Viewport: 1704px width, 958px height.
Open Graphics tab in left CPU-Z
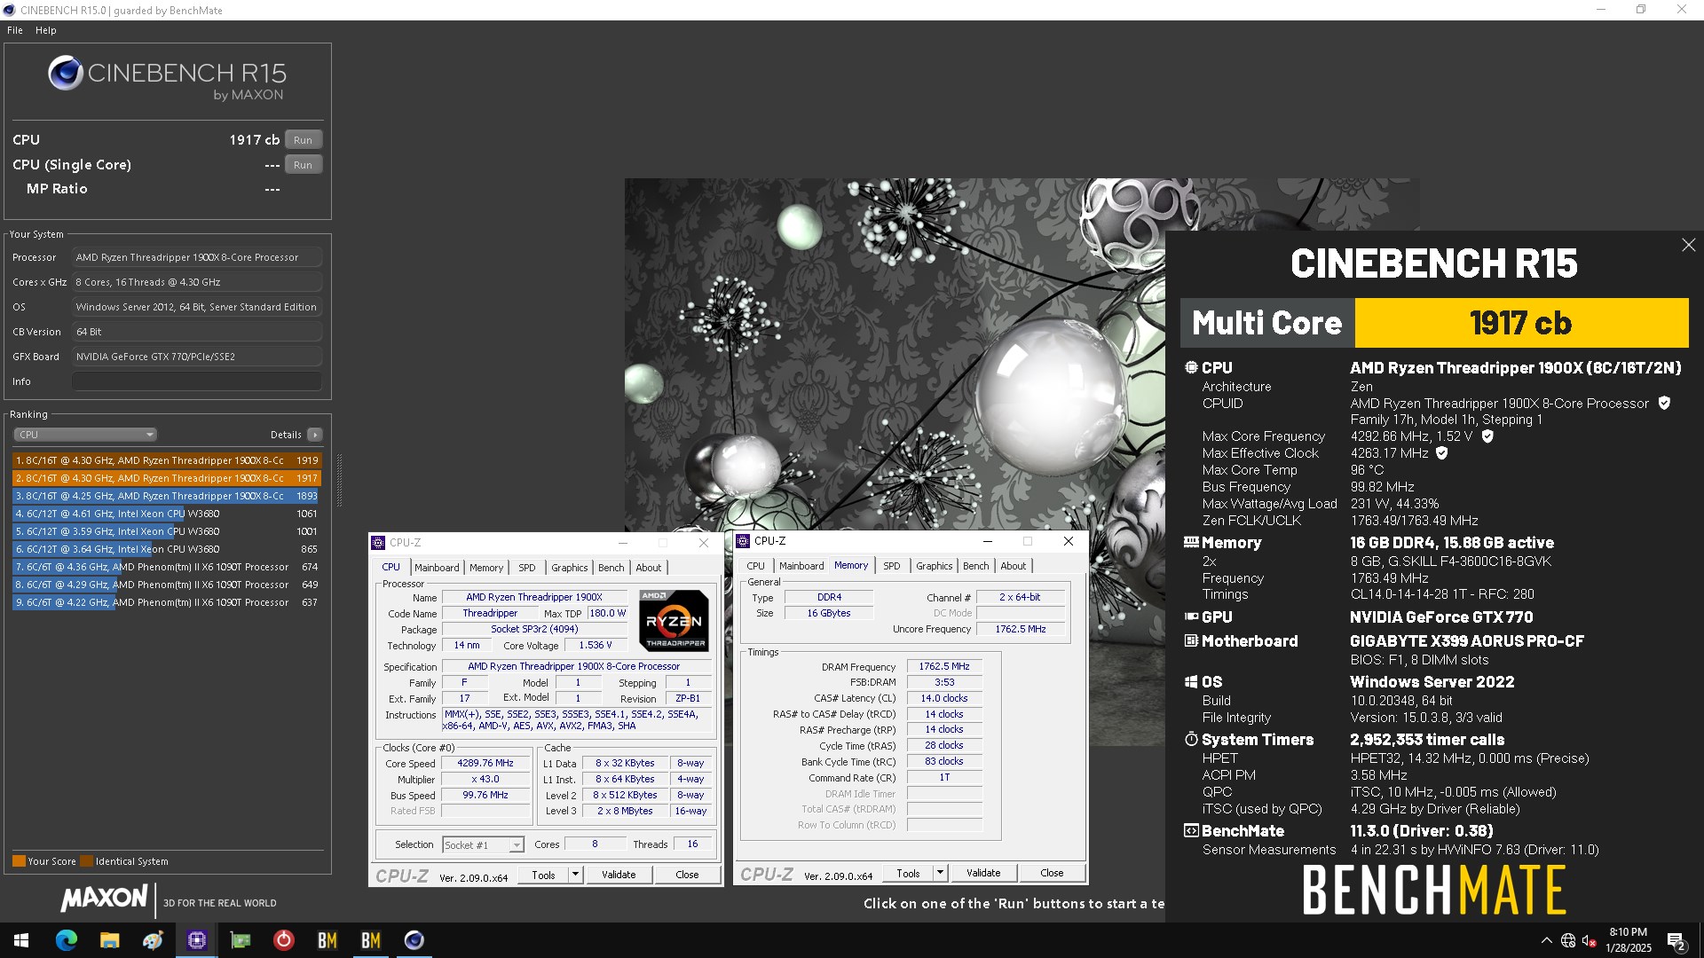(x=569, y=568)
